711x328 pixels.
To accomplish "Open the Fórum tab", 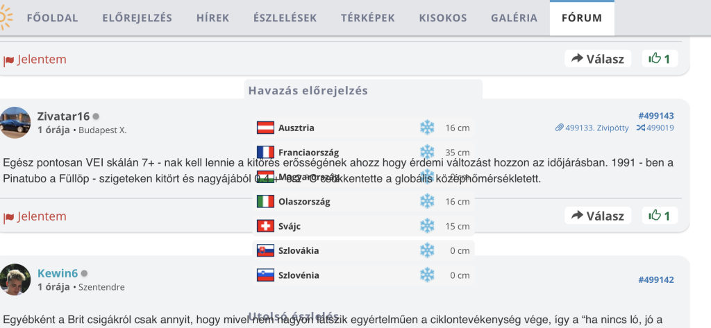I will pyautogui.click(x=582, y=18).
